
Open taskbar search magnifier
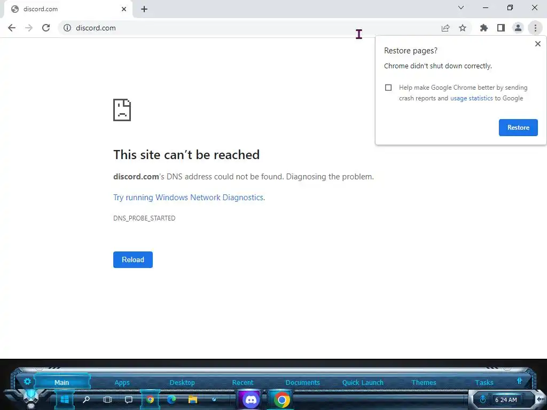pyautogui.click(x=86, y=399)
